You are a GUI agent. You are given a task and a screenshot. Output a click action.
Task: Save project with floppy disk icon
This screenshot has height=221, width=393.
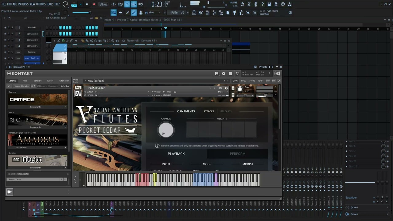tap(269, 4)
